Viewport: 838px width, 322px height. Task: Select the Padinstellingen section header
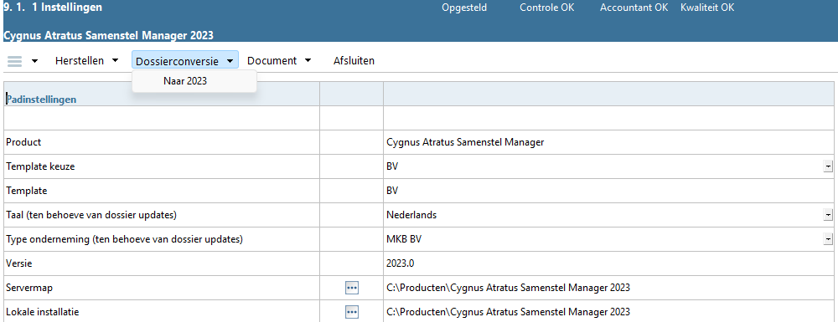(41, 100)
